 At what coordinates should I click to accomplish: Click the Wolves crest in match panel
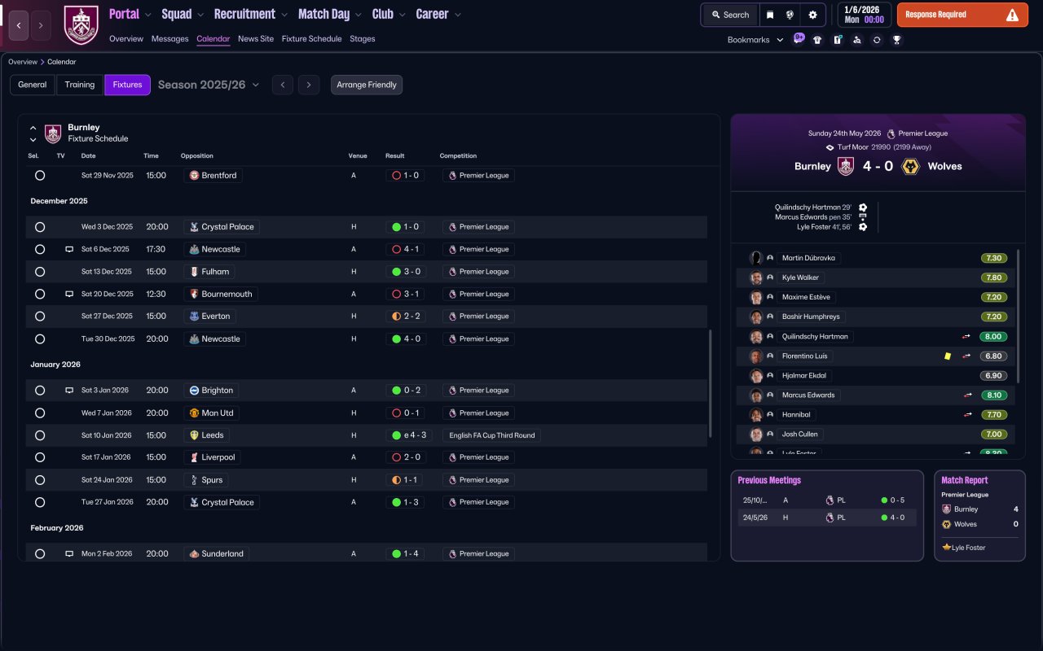pyautogui.click(x=911, y=166)
